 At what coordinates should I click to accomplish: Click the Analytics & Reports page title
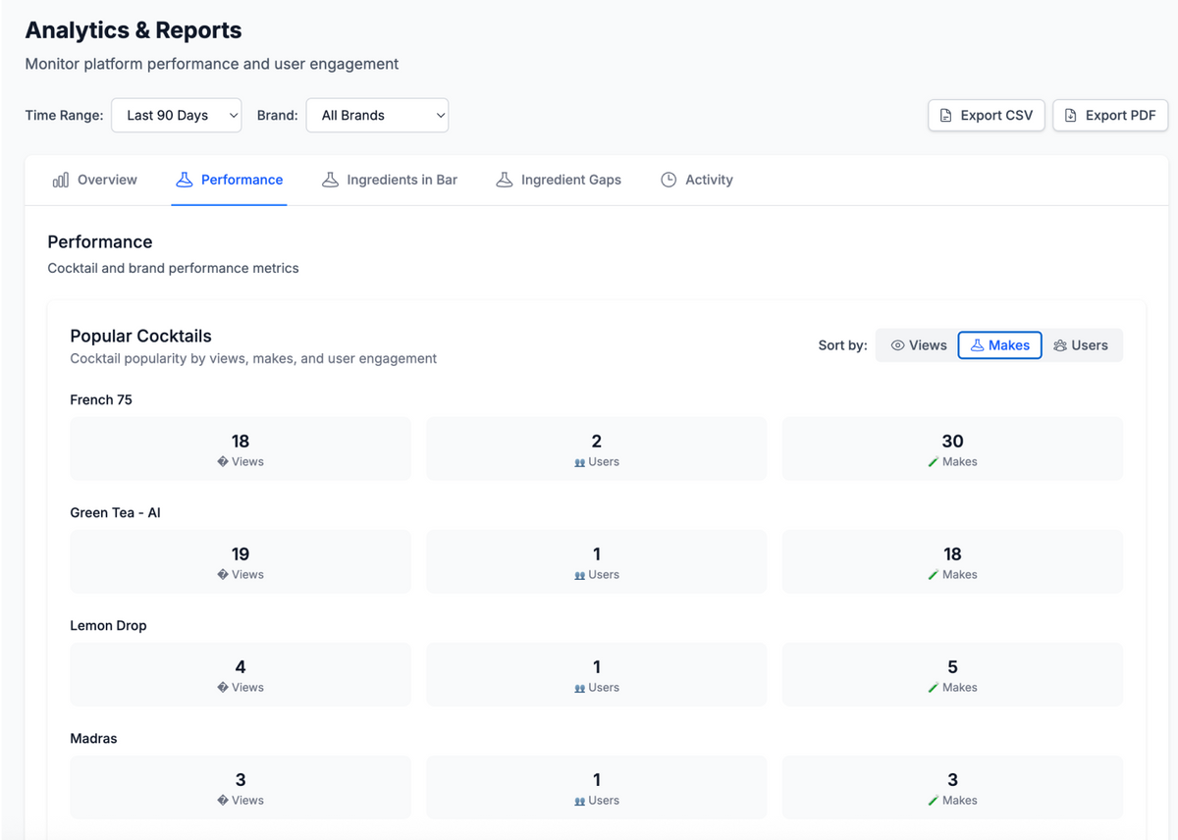pyautogui.click(x=134, y=30)
